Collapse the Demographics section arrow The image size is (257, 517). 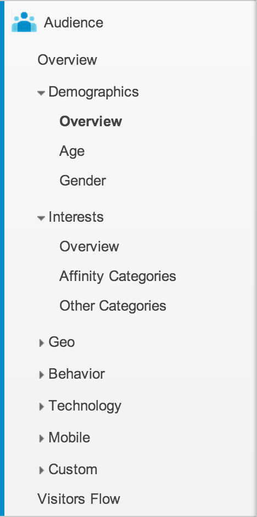point(41,93)
